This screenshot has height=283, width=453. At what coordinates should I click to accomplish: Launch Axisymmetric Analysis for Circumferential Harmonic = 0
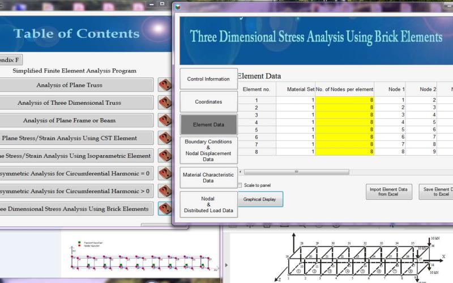point(76,173)
